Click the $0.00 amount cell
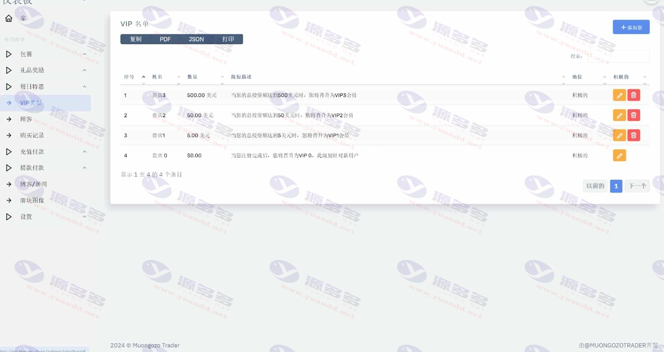 click(194, 156)
